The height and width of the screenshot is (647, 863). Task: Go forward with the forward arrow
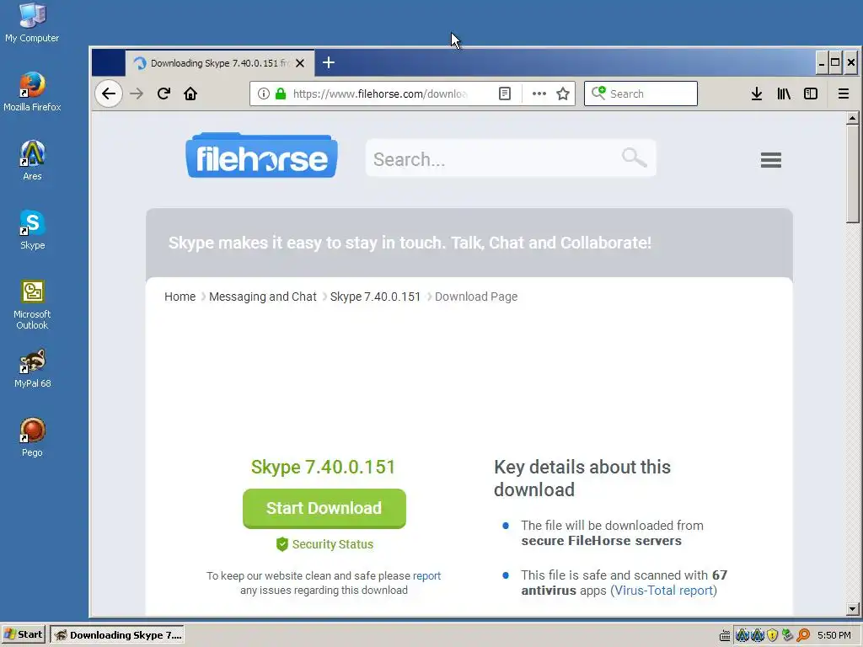point(137,94)
